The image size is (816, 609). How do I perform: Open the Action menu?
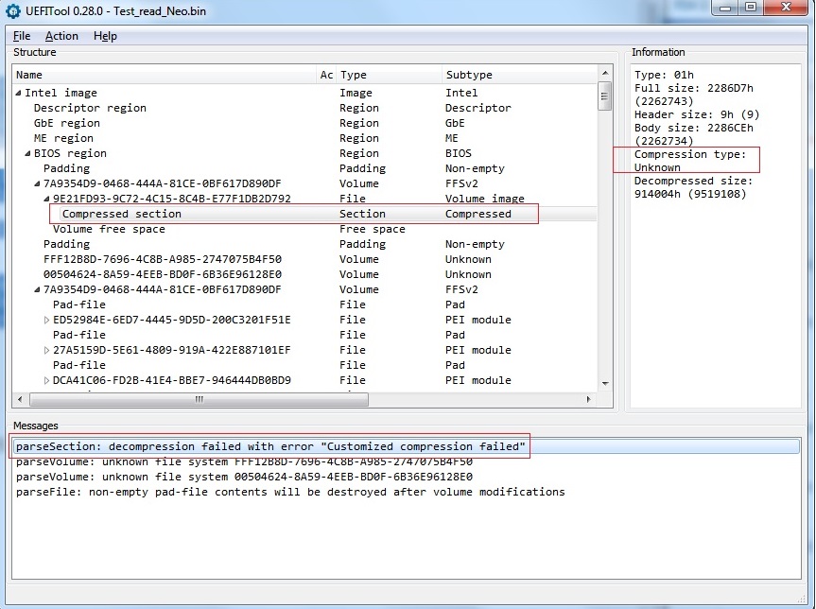coord(61,36)
